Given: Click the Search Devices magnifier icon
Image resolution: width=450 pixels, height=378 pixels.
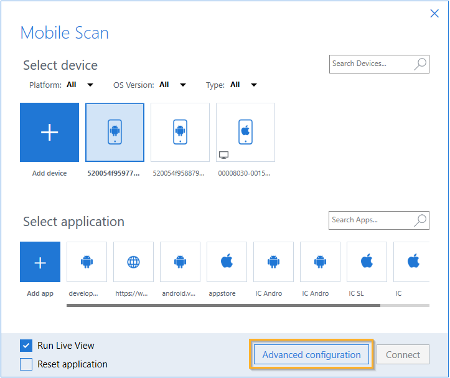Looking at the screenshot, I should pyautogui.click(x=420, y=64).
